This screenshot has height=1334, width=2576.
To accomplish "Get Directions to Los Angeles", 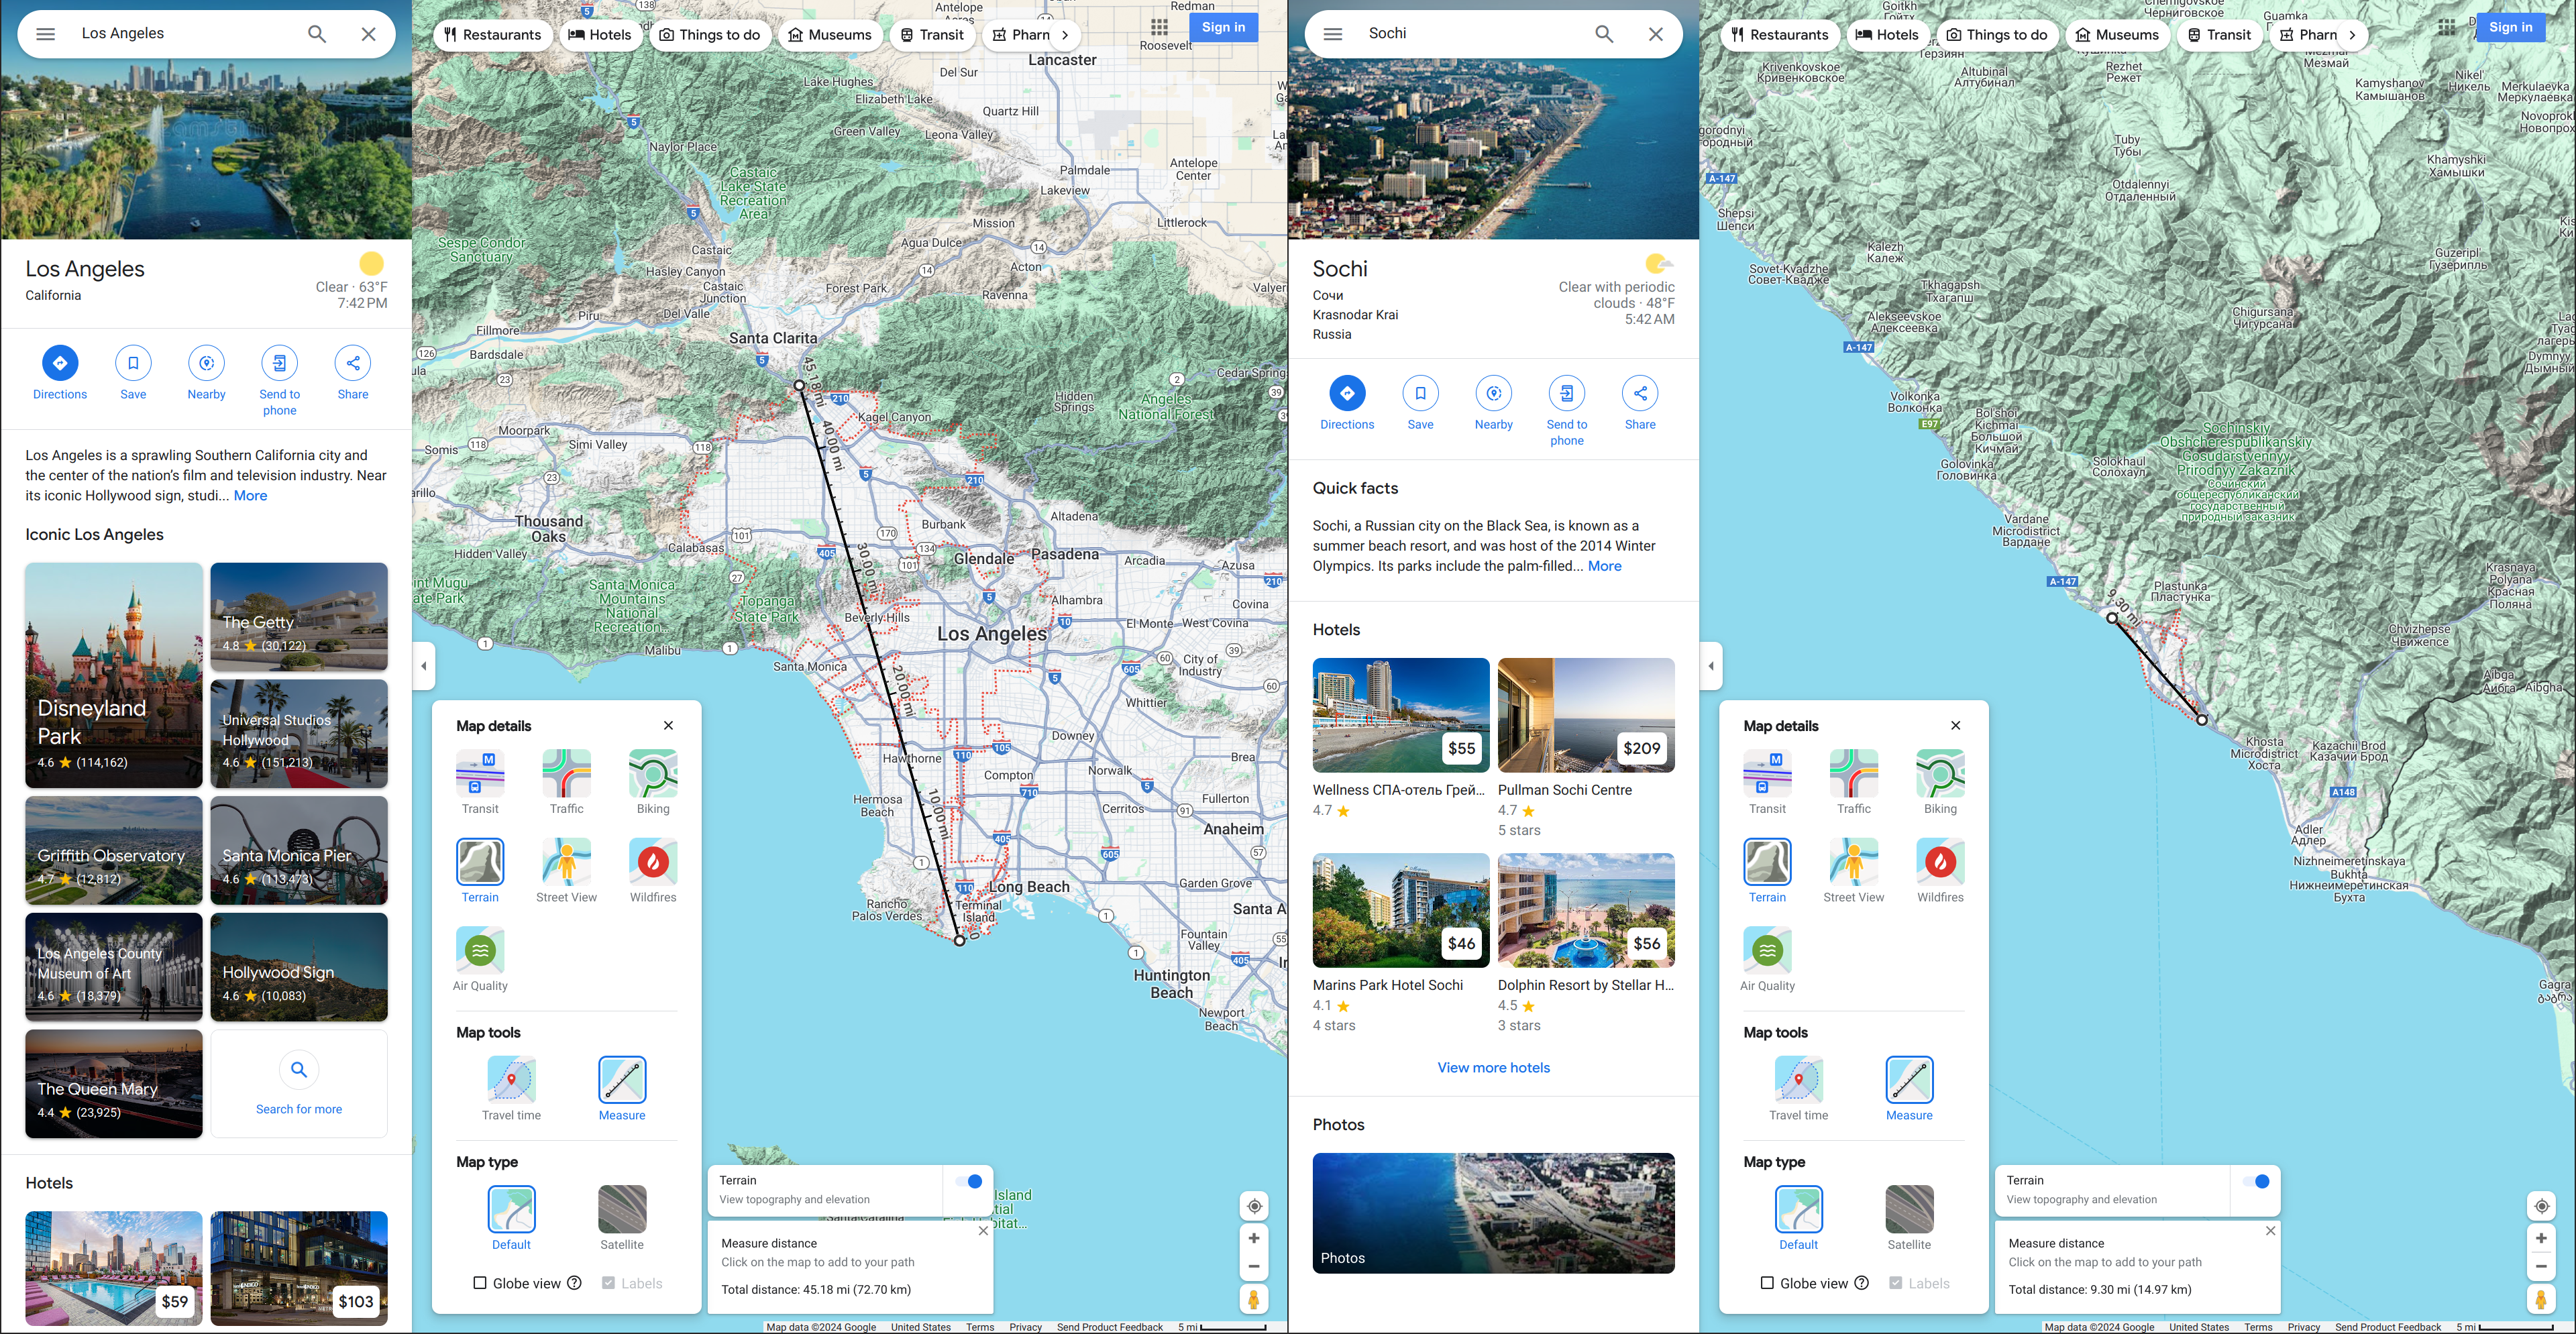I will [60, 373].
